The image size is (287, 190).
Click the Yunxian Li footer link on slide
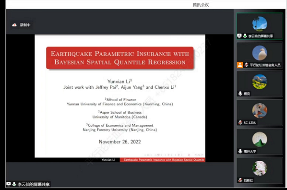click(108, 160)
